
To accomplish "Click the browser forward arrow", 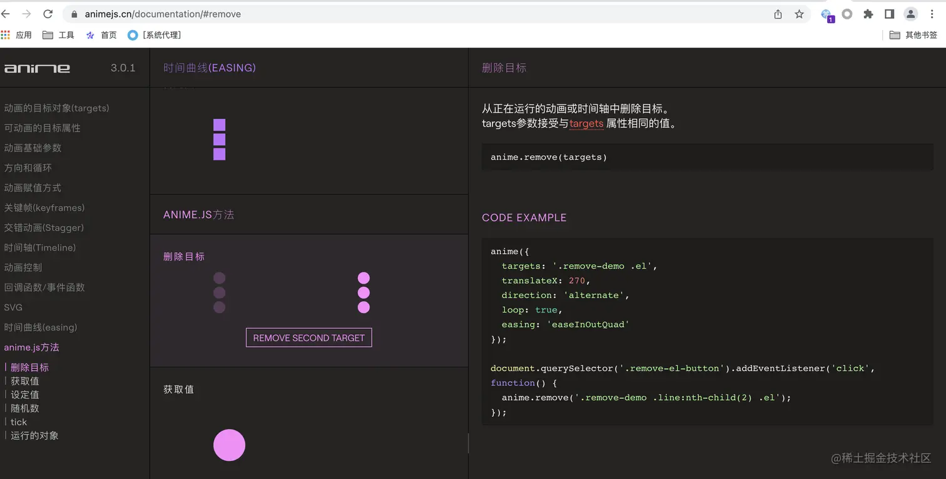I will pos(26,14).
